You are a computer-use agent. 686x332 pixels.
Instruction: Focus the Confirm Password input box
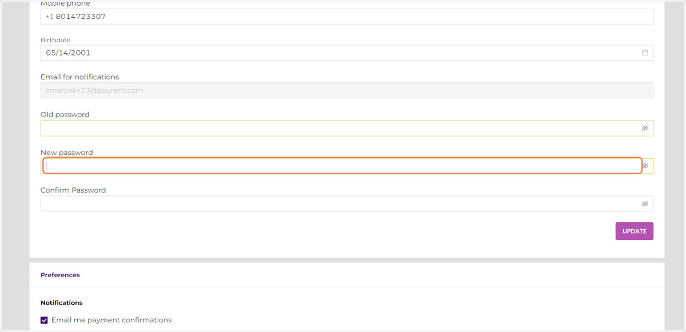[346, 203]
